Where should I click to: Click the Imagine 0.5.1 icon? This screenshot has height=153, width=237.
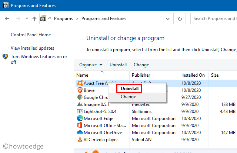pos(80,104)
